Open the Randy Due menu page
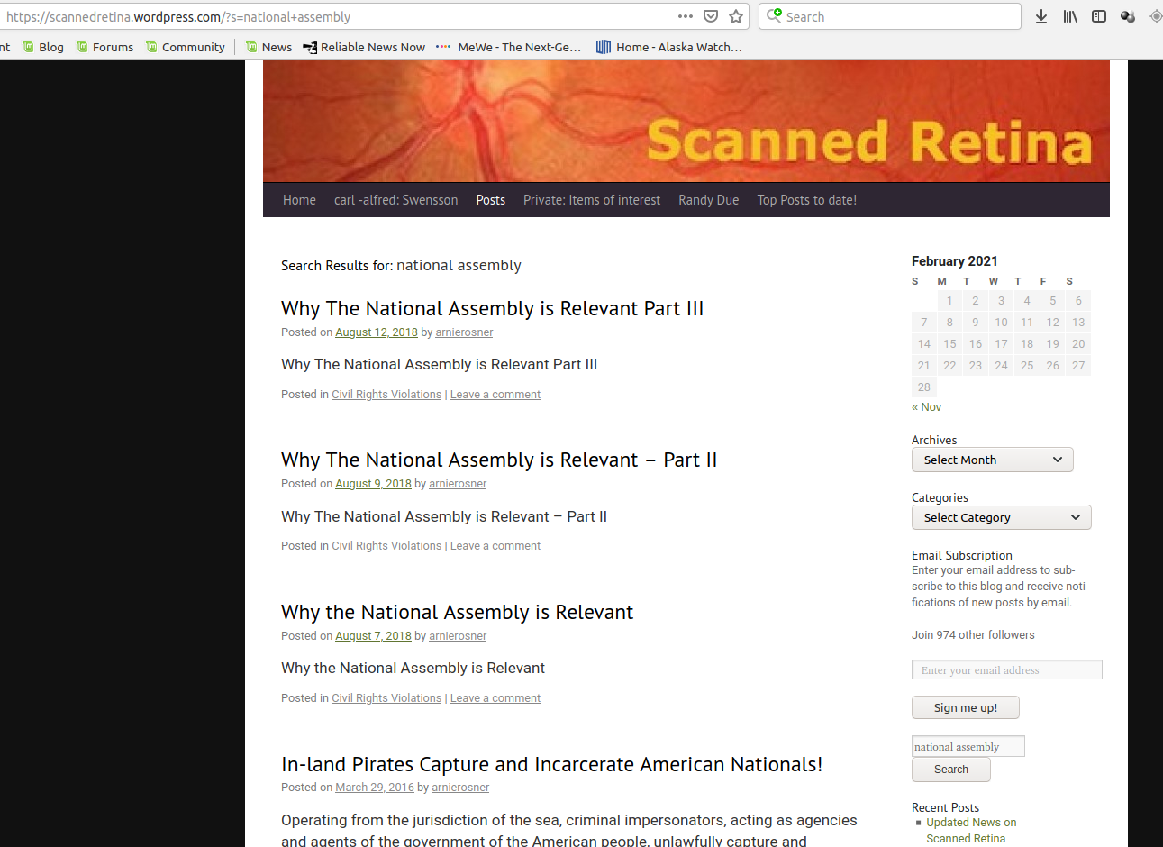The width and height of the screenshot is (1163, 847). (x=708, y=200)
